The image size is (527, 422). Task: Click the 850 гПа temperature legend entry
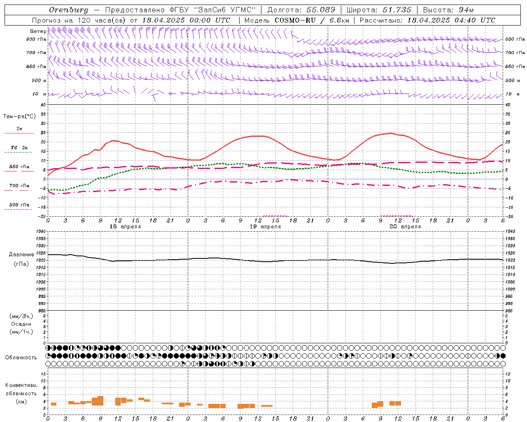[x=19, y=167]
